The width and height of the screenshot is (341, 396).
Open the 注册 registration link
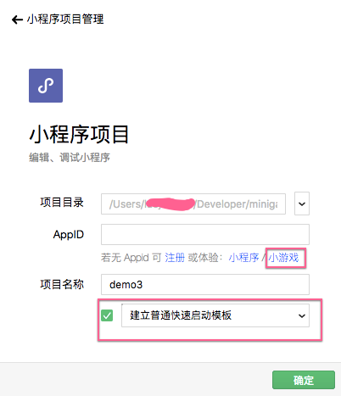click(175, 258)
